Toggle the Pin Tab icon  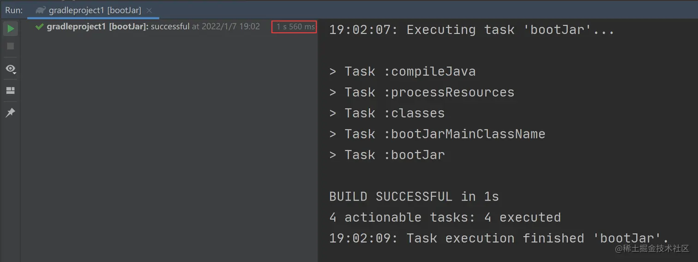(x=10, y=113)
